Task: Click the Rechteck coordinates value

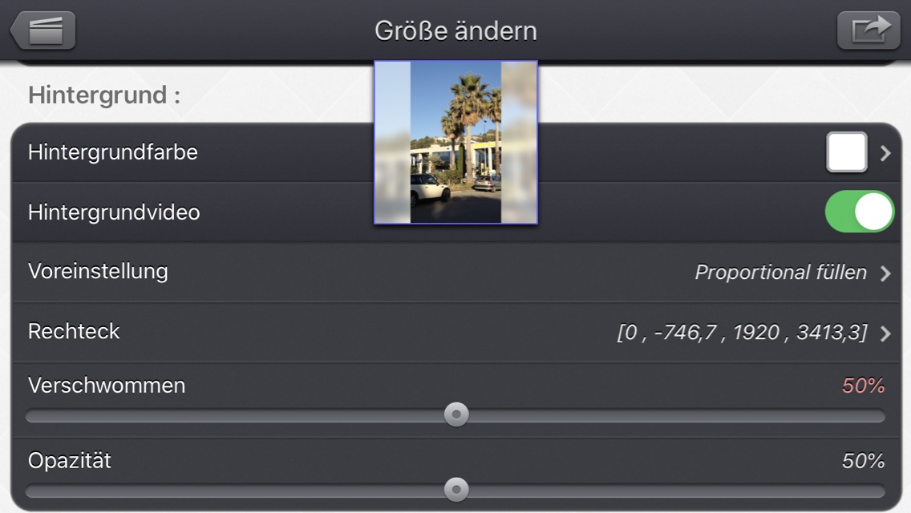Action: [x=742, y=333]
